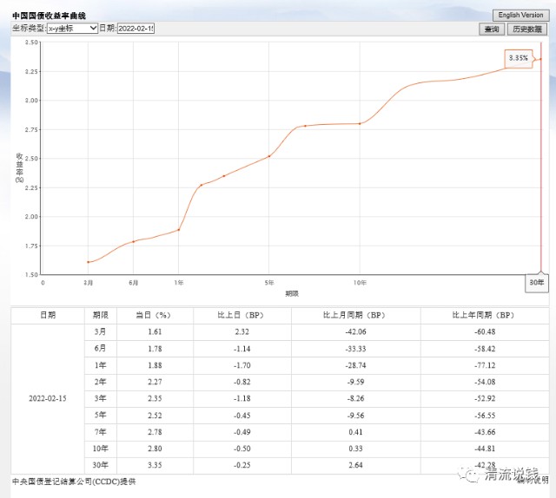Click the 1-year data point on curve
Image resolution: width=556 pixels, height=498 pixels.
pos(179,230)
